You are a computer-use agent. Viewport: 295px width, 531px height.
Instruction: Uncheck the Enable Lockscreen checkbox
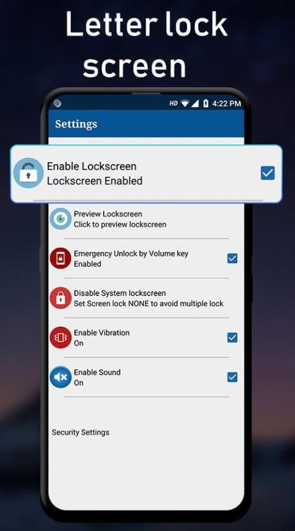click(267, 173)
